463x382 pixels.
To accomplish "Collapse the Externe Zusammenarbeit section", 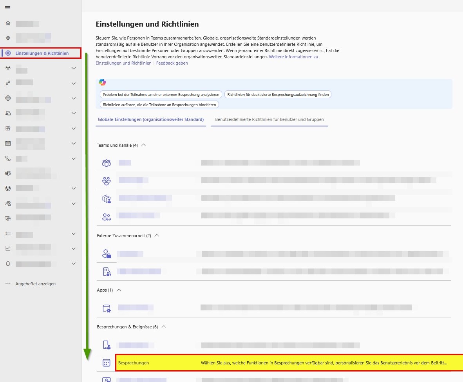I will 157,236.
